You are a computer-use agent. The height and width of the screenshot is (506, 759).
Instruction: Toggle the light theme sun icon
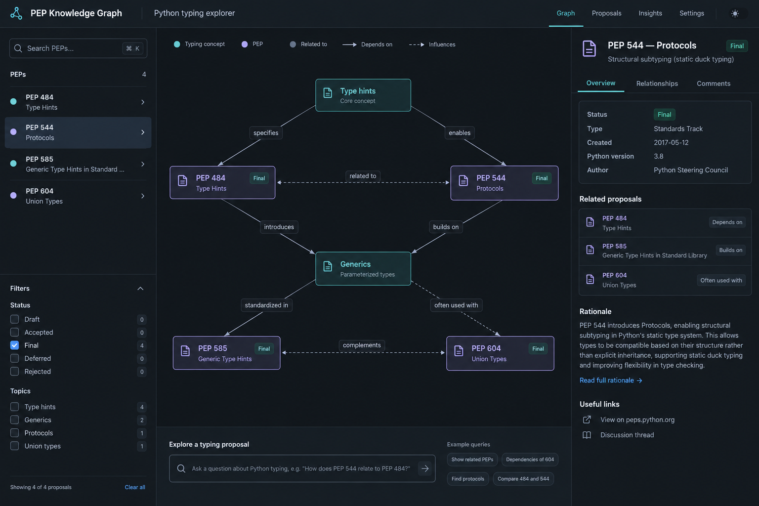point(735,13)
